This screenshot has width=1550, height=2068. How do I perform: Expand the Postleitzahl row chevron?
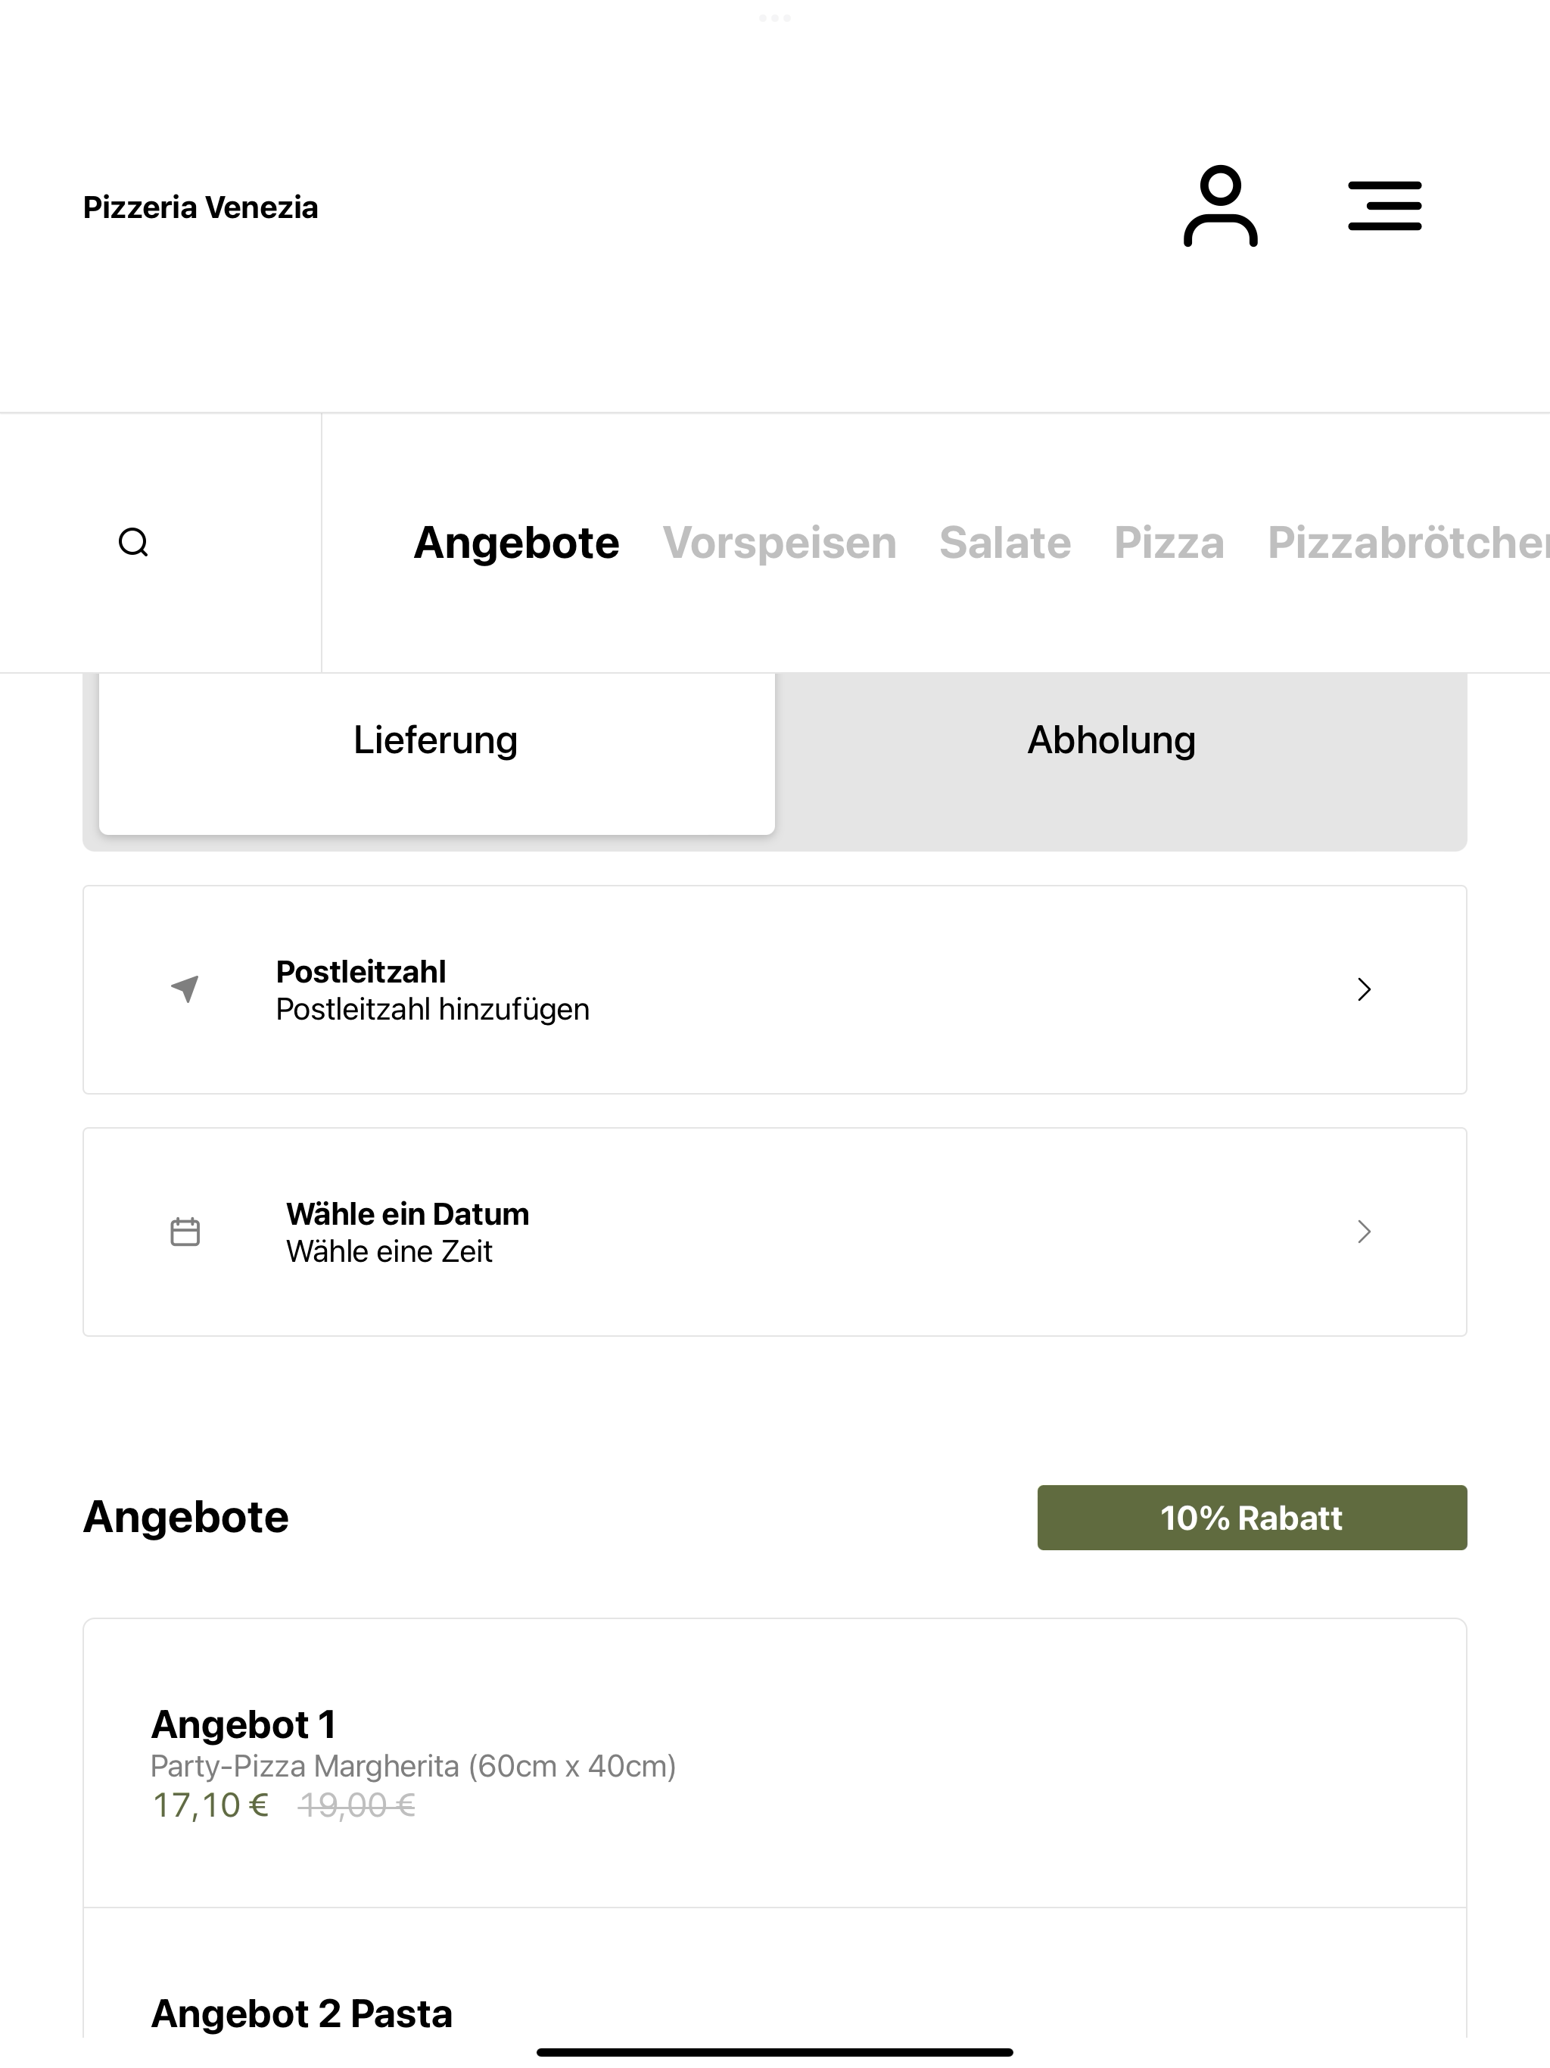(x=1364, y=989)
